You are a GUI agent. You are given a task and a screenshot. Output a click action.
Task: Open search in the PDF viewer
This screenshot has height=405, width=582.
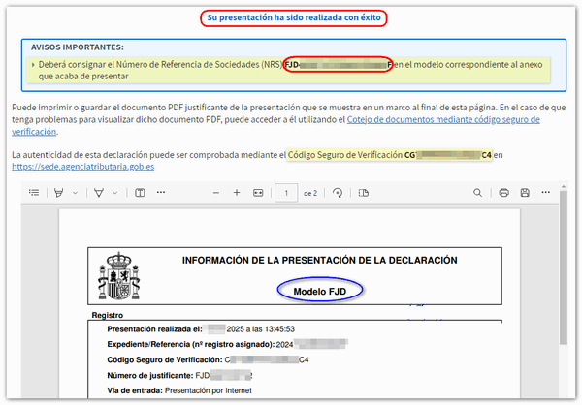(477, 193)
